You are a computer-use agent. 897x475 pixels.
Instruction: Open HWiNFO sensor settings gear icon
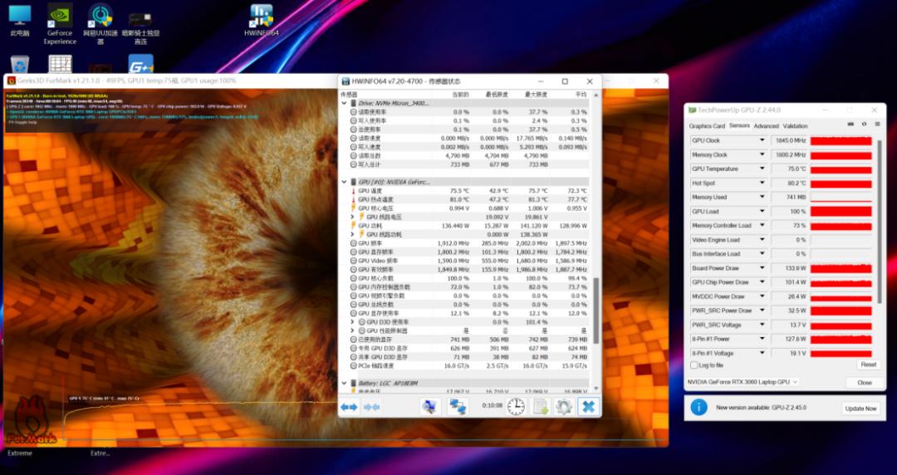point(564,406)
